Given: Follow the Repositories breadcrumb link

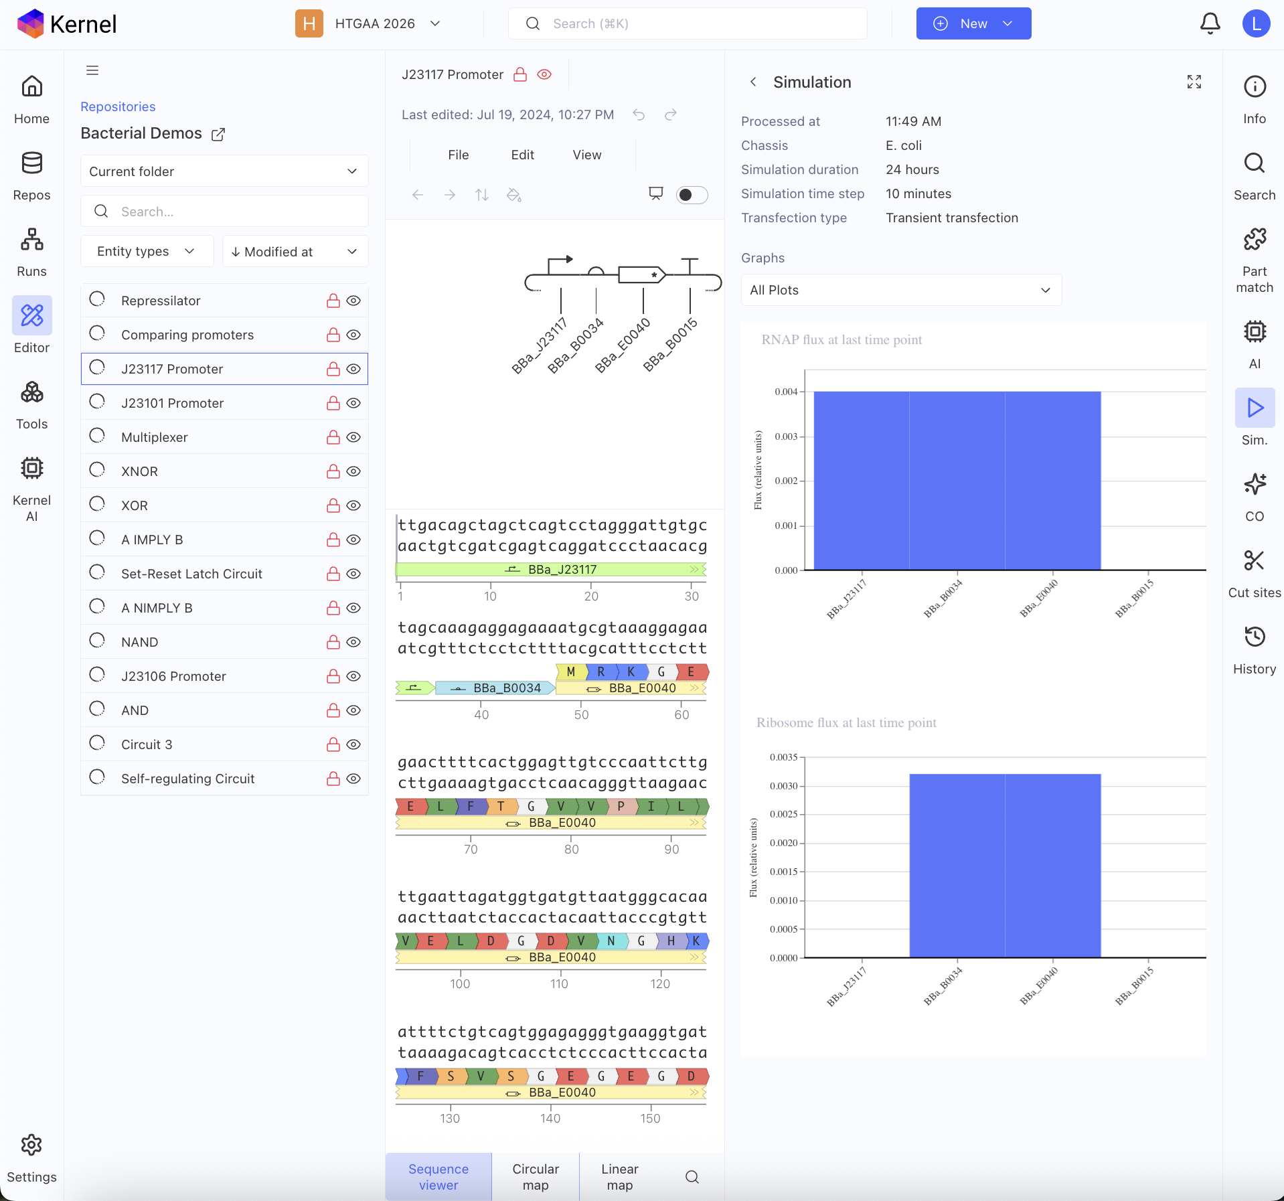Looking at the screenshot, I should coord(118,106).
